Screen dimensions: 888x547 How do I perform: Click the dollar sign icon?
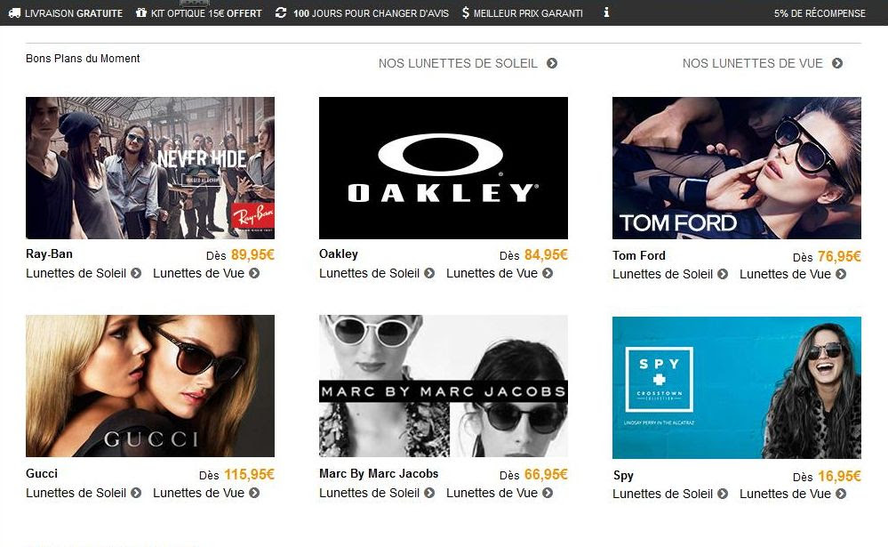466,12
